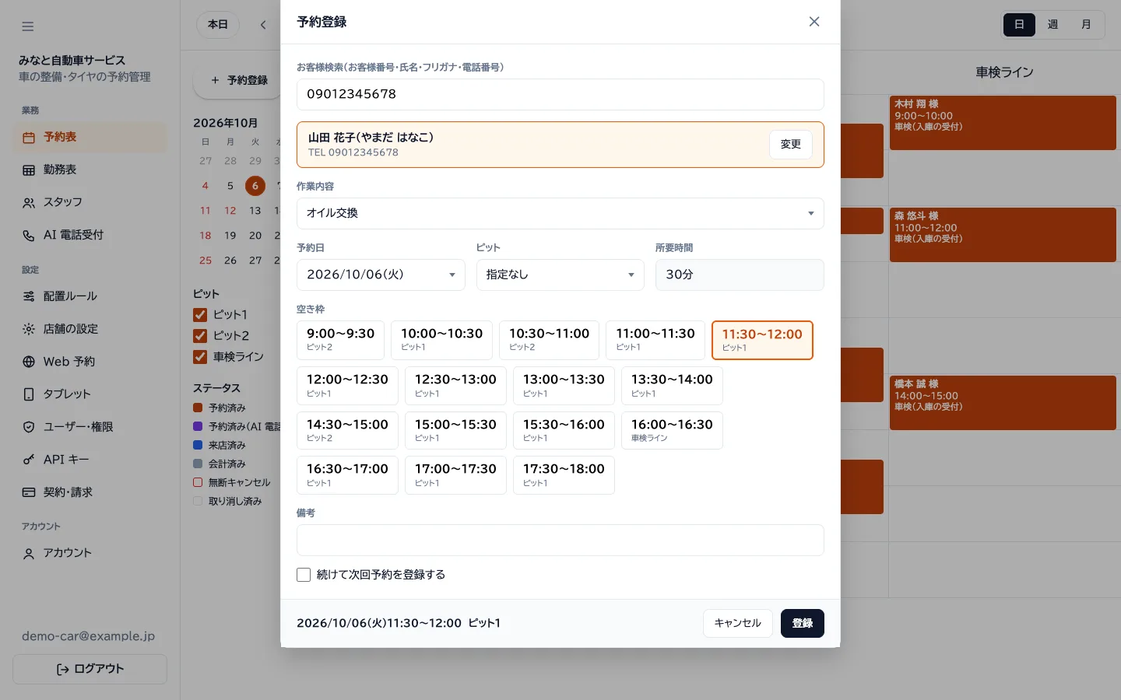Open the ピット selection dropdown
Viewport: 1121px width, 700px height.
[560, 275]
